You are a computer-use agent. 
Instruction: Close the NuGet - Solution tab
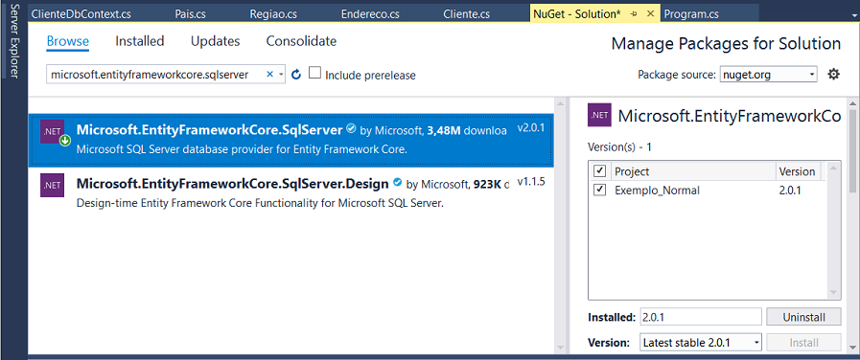coord(650,14)
